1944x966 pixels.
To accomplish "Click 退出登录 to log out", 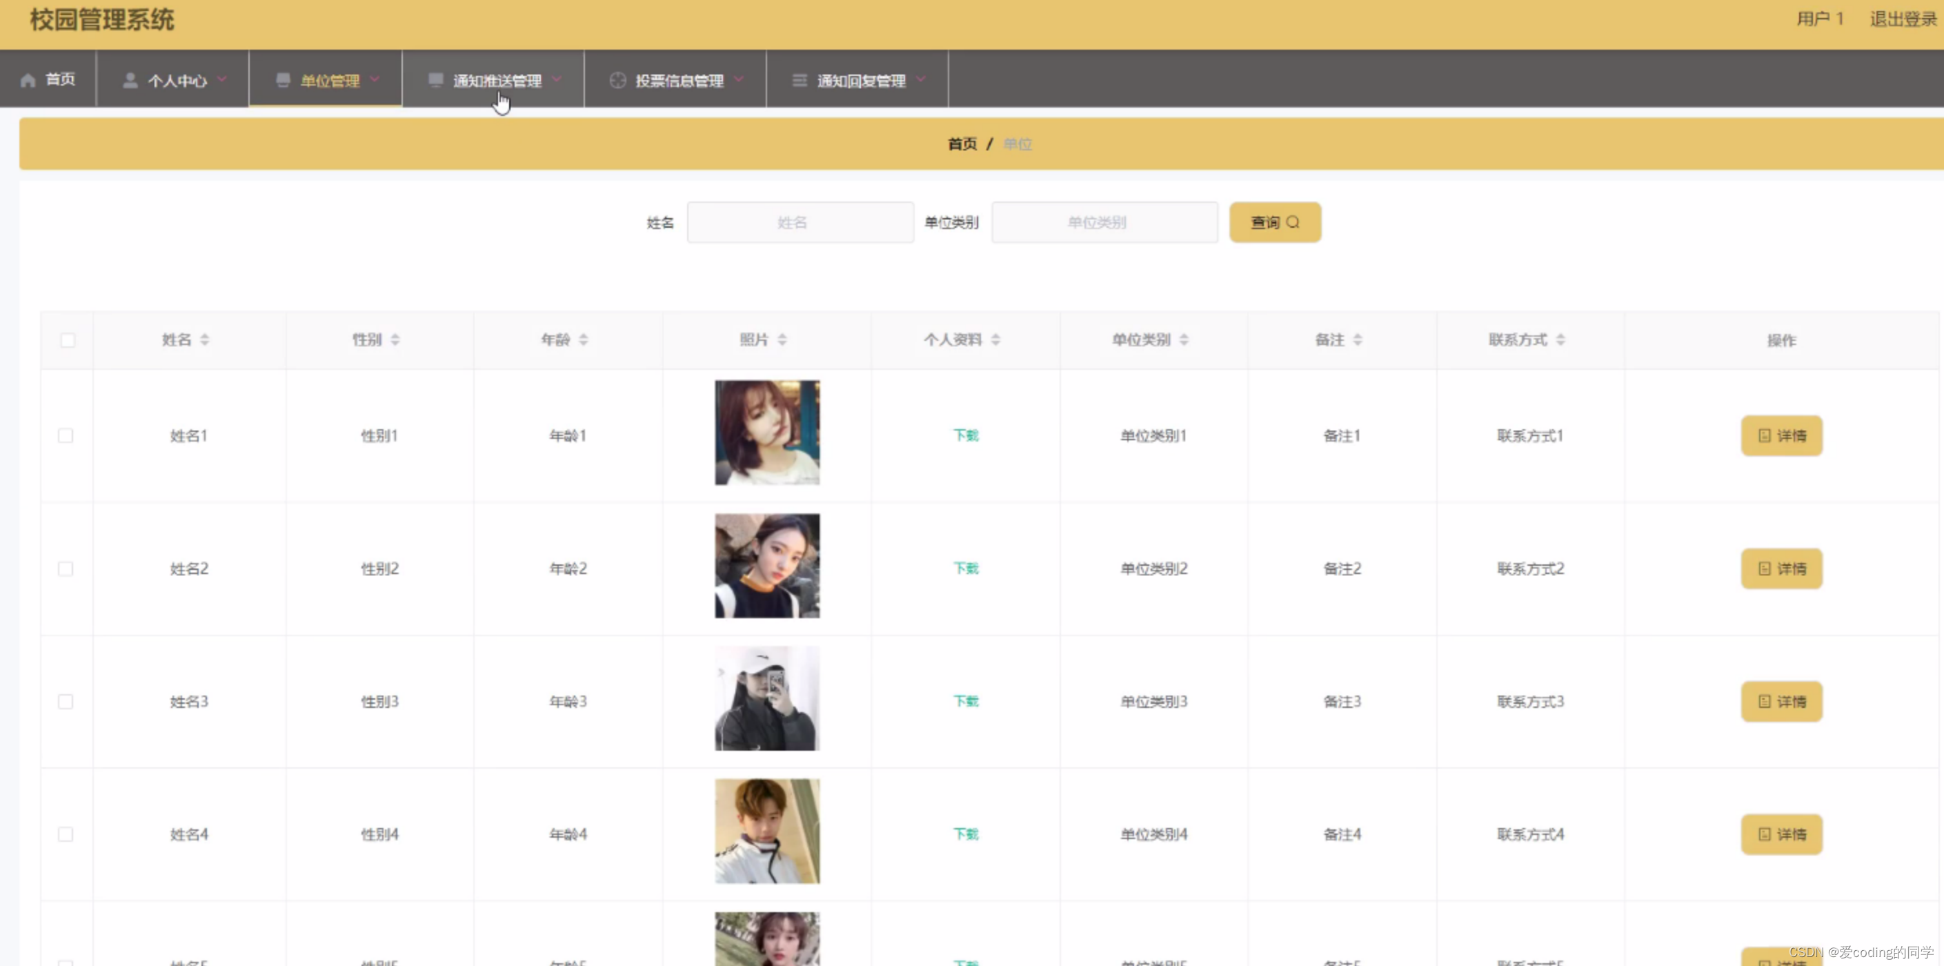I will (1903, 19).
